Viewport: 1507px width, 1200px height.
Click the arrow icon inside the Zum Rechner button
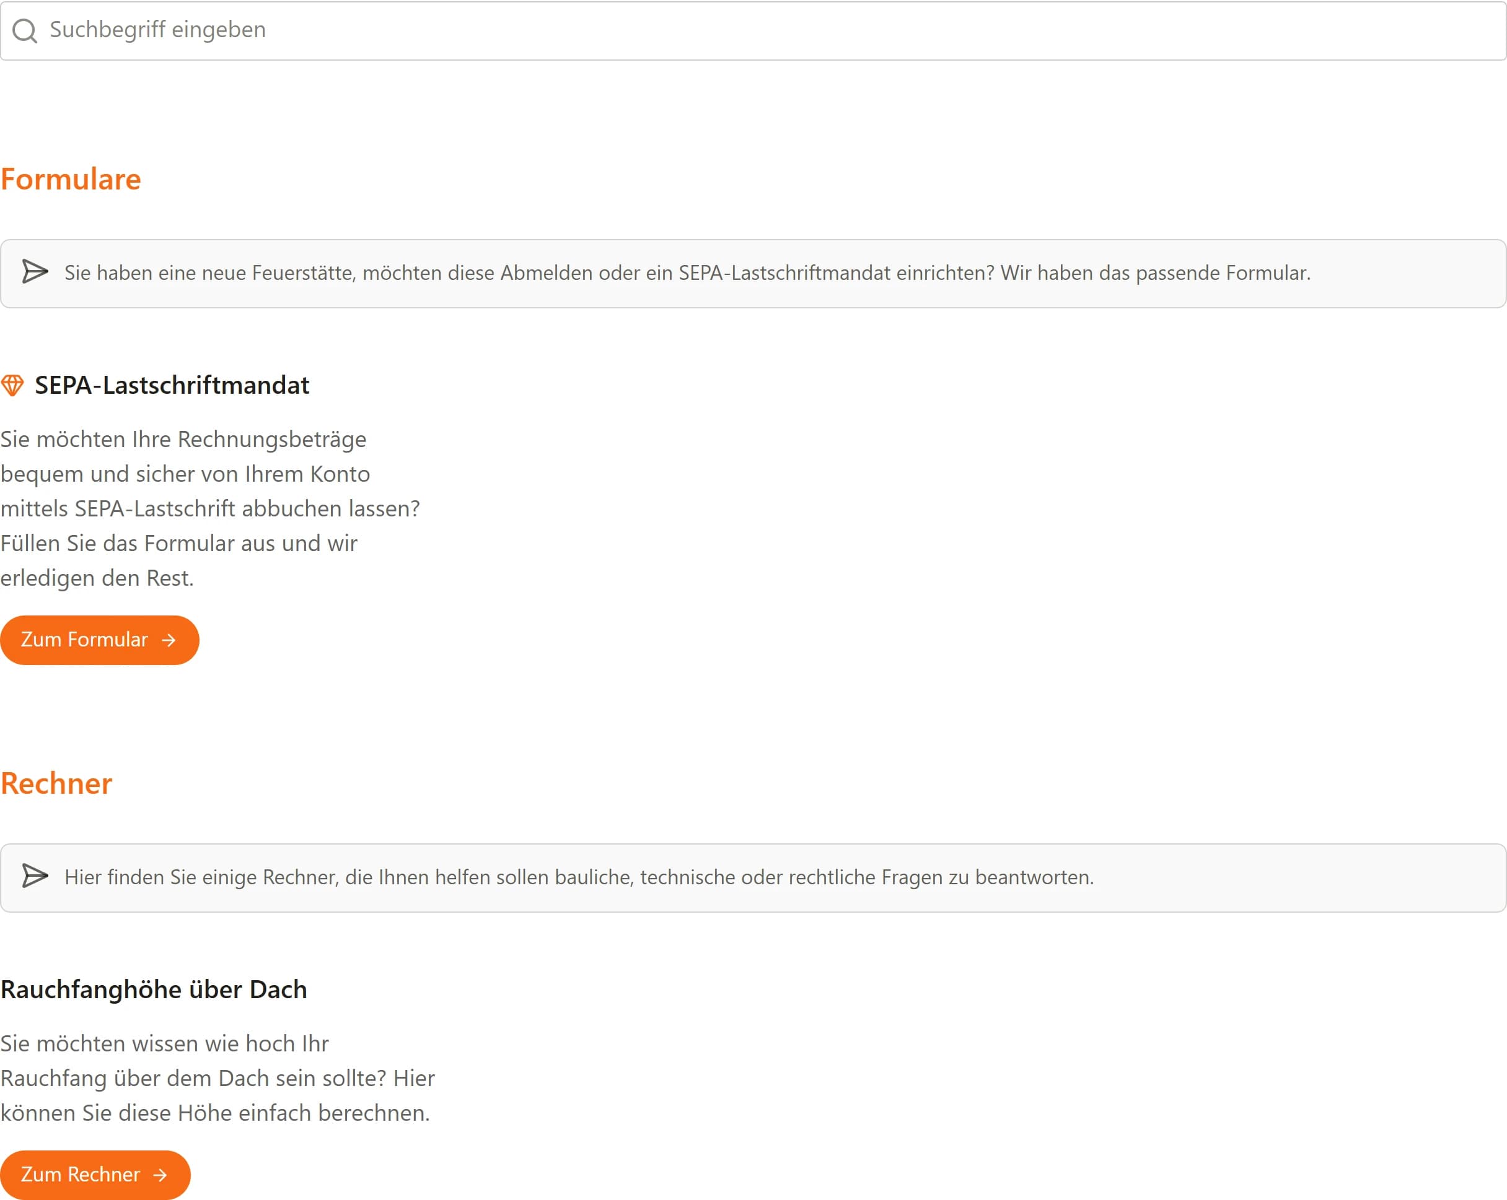[x=160, y=1175]
